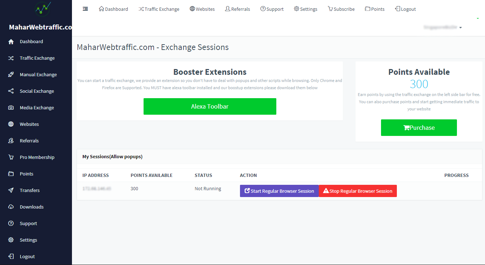Click the blurred IP address cell
Image resolution: width=485 pixels, height=265 pixels.
click(97, 188)
